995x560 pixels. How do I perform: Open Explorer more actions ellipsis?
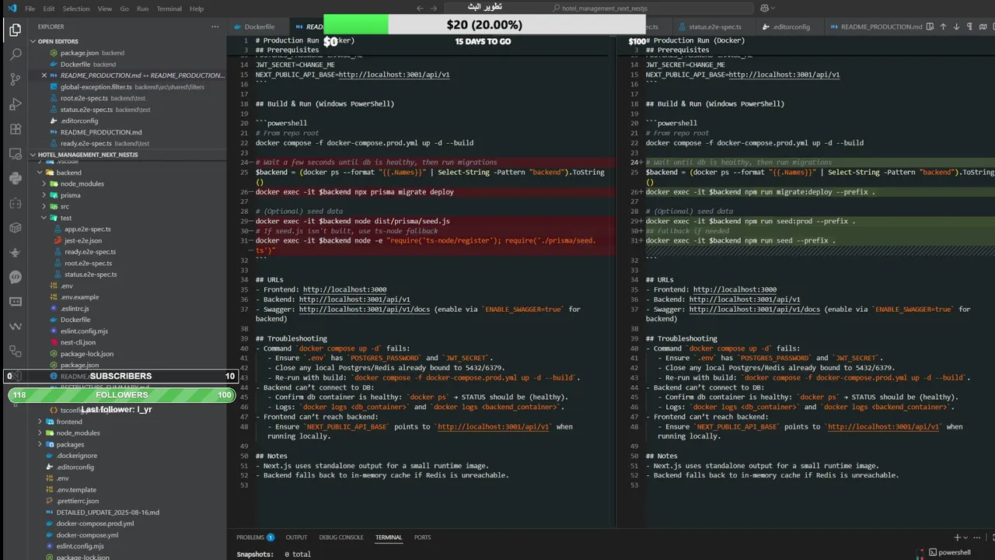click(x=215, y=26)
